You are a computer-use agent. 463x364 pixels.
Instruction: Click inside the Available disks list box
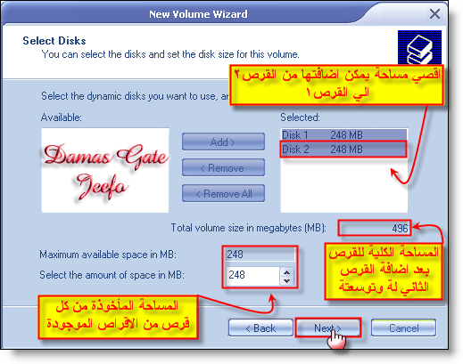point(105,170)
